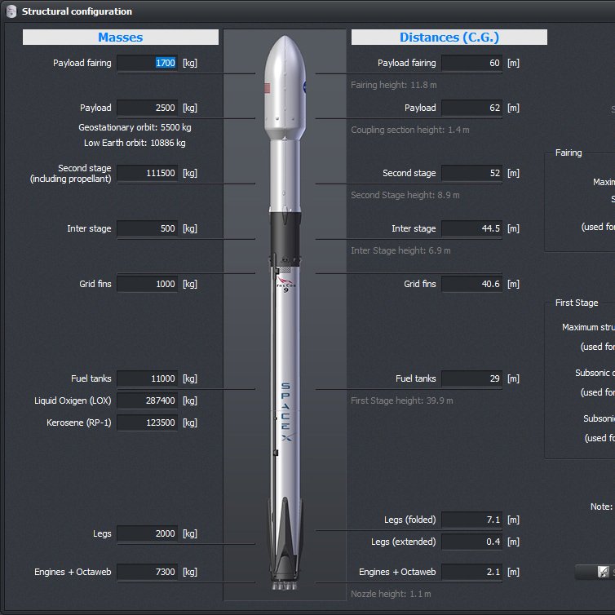Focus the Legs mass field 2000
This screenshot has height=615, width=615.
point(148,533)
